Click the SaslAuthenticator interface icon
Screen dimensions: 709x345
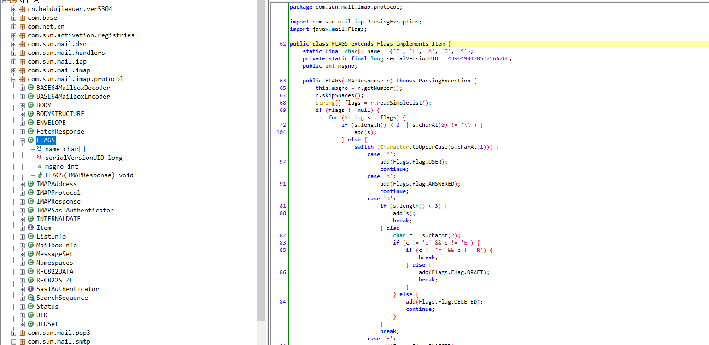[x=31, y=289]
